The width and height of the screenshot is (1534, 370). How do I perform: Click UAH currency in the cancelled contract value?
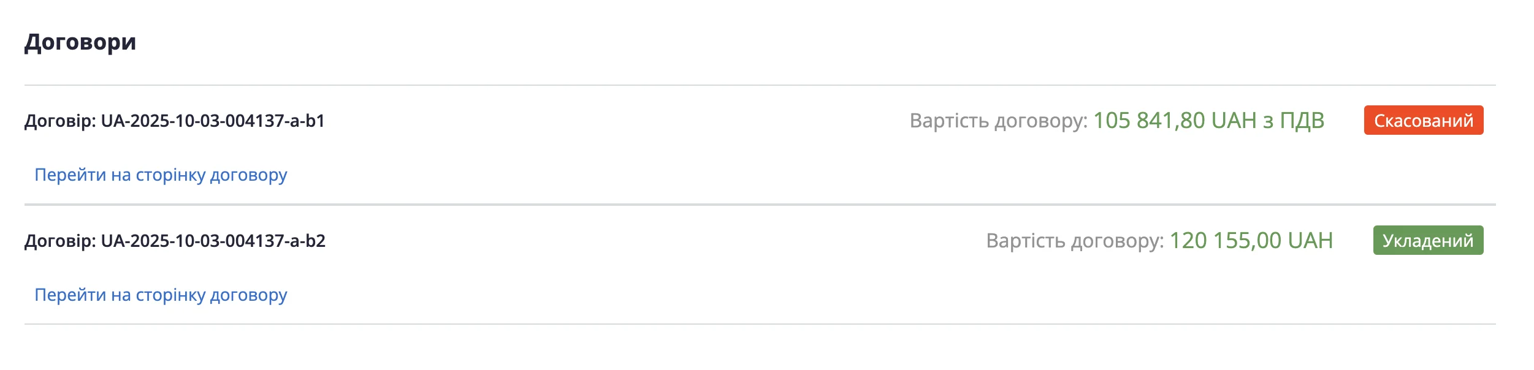coord(1234,121)
